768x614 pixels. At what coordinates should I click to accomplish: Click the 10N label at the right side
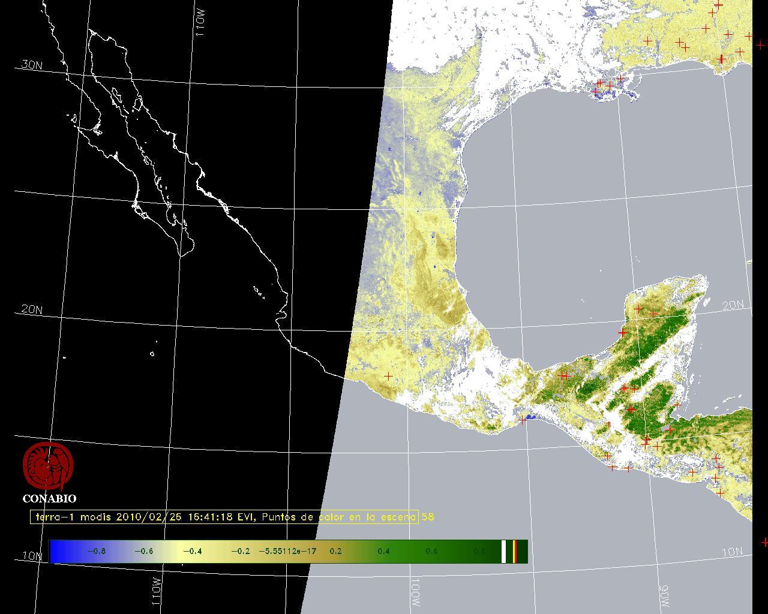point(732,552)
